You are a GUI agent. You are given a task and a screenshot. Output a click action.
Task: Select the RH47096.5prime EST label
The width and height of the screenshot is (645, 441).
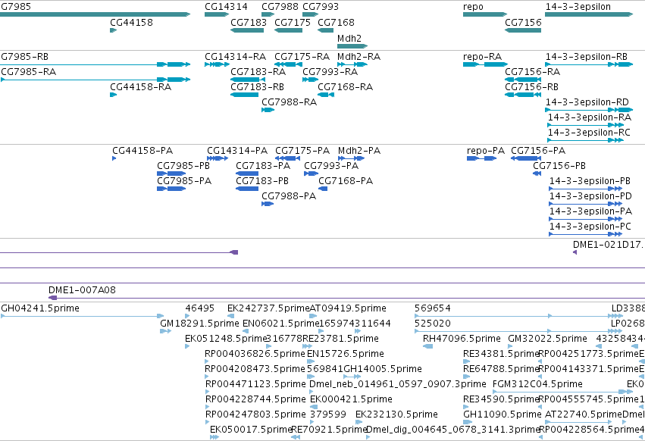(x=462, y=339)
